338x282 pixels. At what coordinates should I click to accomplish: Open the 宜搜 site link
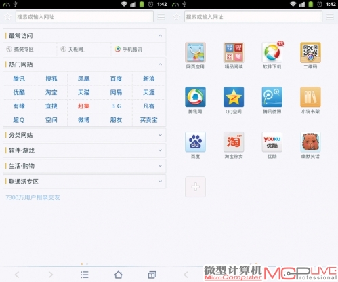click(x=51, y=106)
